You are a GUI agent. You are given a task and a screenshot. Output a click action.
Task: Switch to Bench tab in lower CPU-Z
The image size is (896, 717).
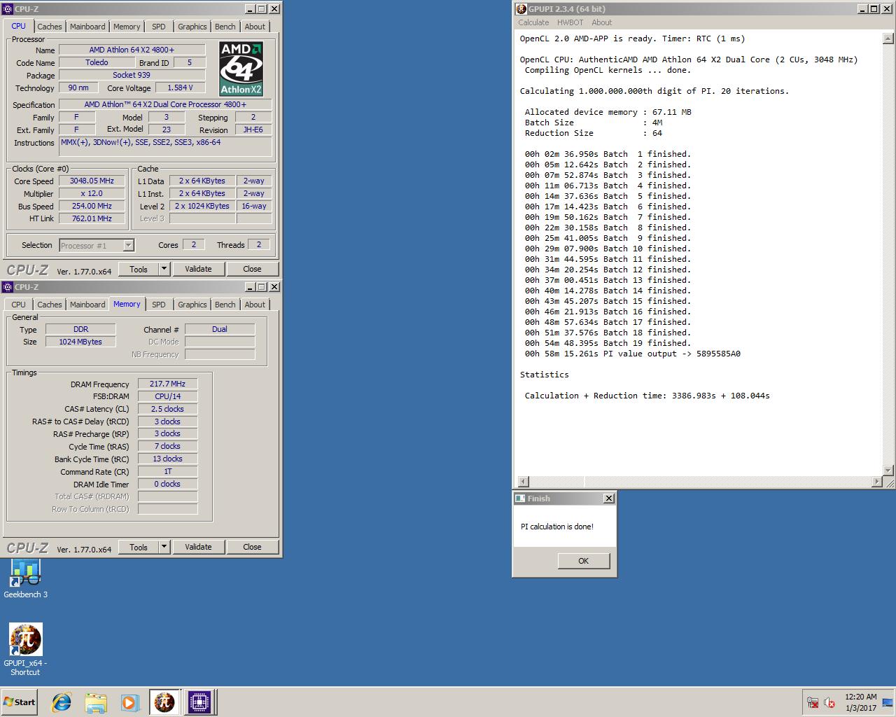click(225, 305)
